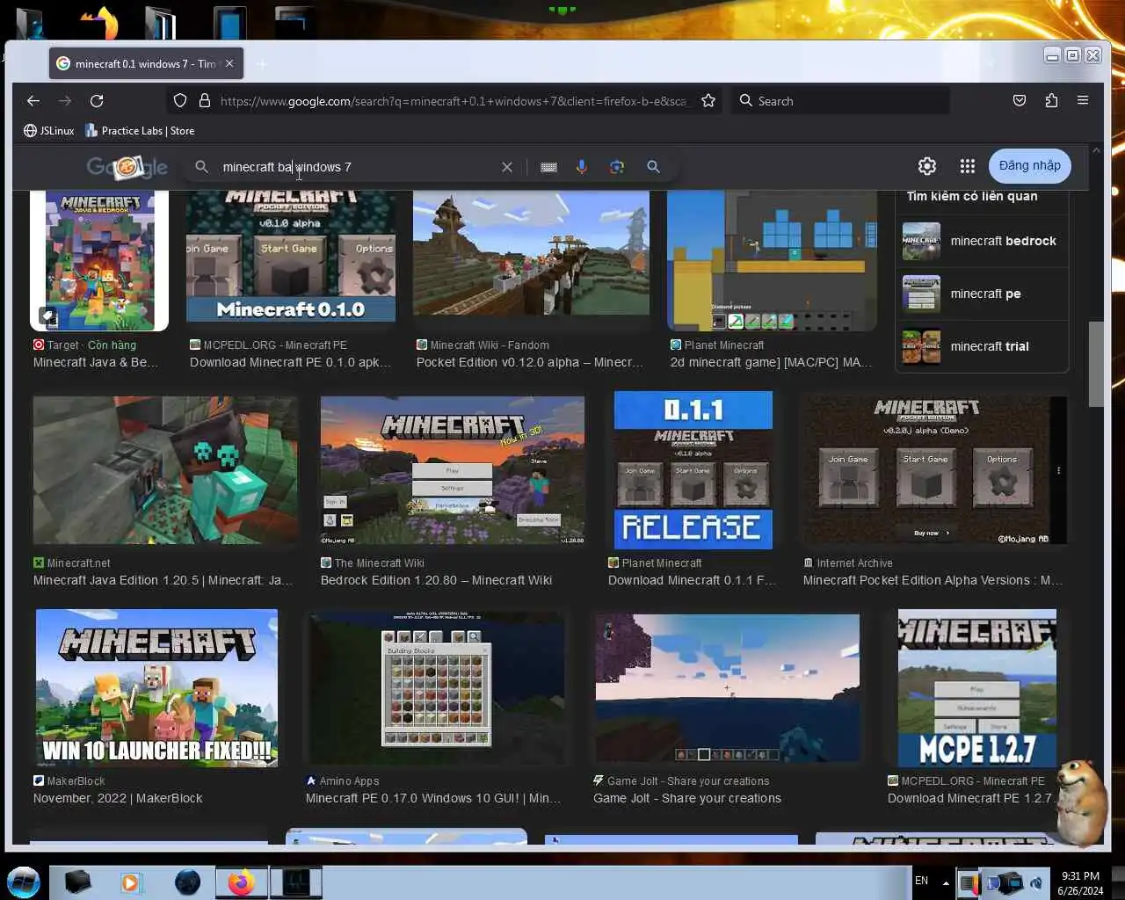Open Minecraft PE 0.17.0 Windows 10 GUI image
Viewport: 1125px width, 900px height.
coord(435,687)
